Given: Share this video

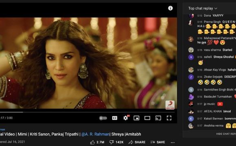Looking at the screenshot, I should tap(137, 142).
